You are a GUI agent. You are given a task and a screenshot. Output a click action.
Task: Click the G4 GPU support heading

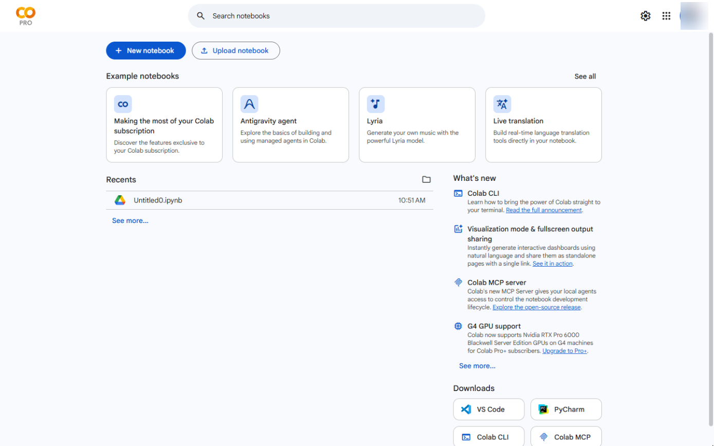tap(494, 326)
